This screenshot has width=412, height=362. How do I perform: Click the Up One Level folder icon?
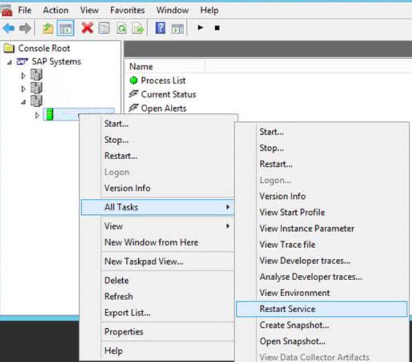[48, 28]
